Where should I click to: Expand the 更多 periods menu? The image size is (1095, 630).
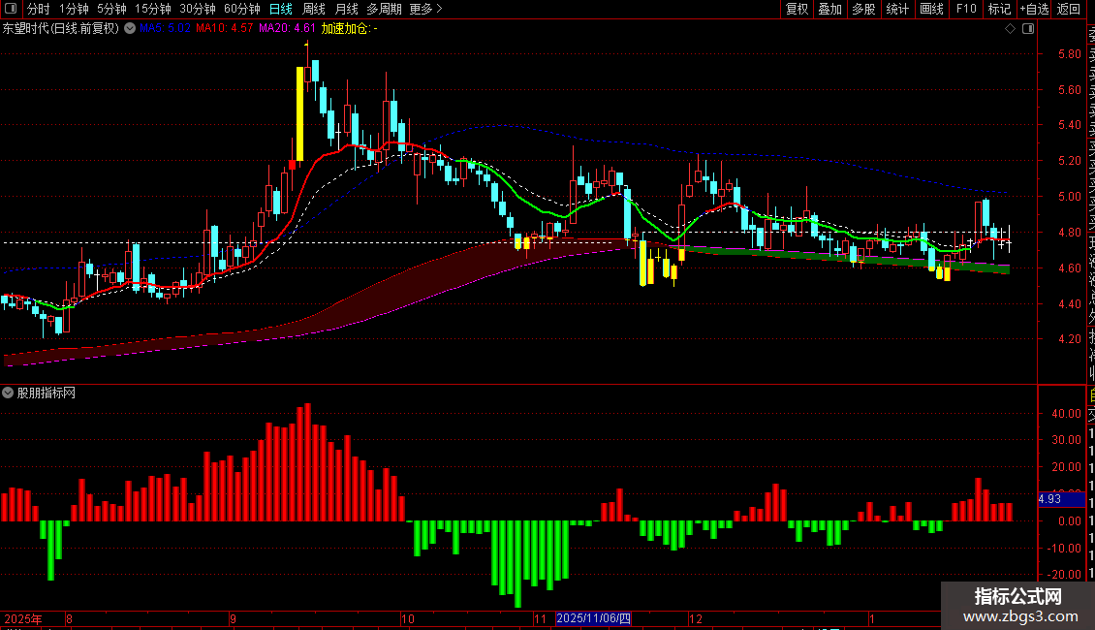tap(426, 9)
